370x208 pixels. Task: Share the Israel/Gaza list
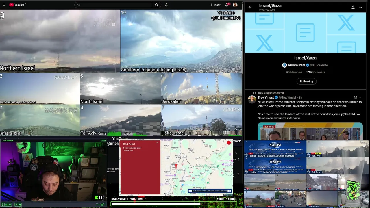[353, 7]
